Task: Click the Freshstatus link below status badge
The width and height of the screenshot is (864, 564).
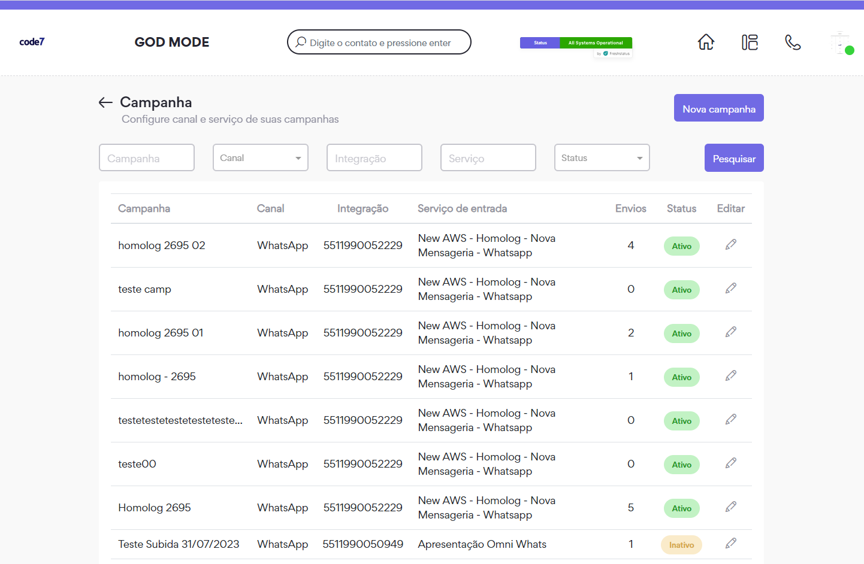Action: tap(614, 54)
